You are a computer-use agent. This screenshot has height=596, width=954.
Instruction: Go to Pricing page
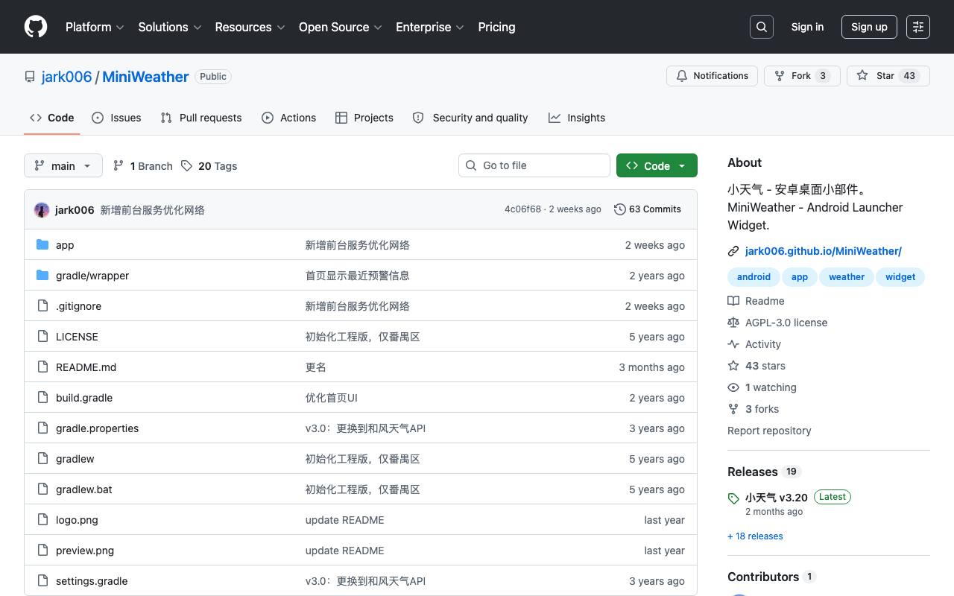[496, 27]
